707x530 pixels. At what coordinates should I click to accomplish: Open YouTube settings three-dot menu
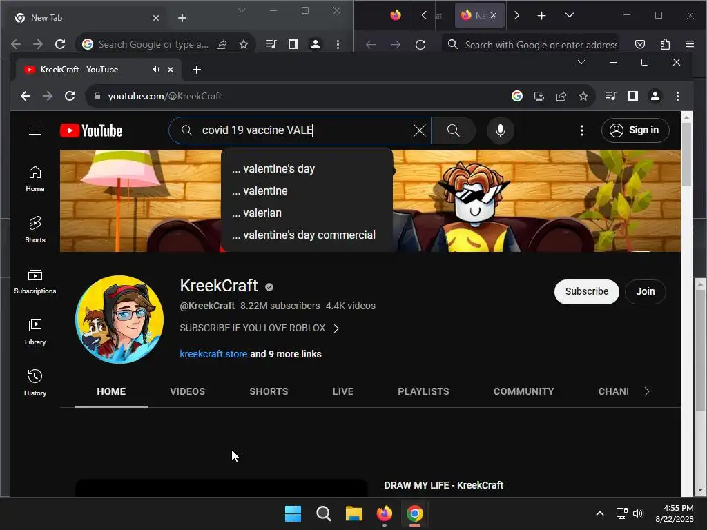pyautogui.click(x=581, y=130)
